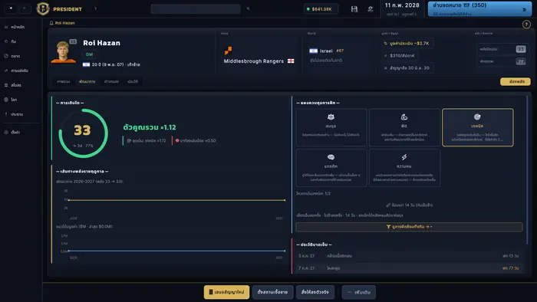Save the game with floppy disk icon
The height and width of the screenshot is (302, 537).
pyautogui.click(x=354, y=9)
